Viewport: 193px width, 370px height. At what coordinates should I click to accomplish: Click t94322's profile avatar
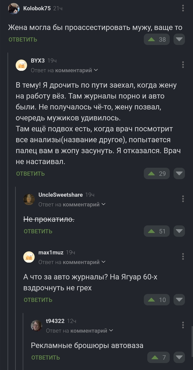coord(36,326)
